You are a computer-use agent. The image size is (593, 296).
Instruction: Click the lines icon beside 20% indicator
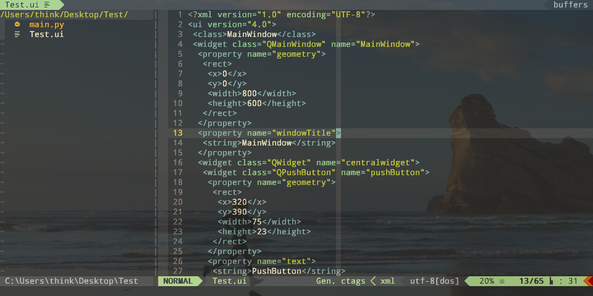(x=502, y=281)
